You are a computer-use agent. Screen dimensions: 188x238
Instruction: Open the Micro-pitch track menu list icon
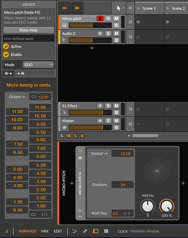pos(116,25)
